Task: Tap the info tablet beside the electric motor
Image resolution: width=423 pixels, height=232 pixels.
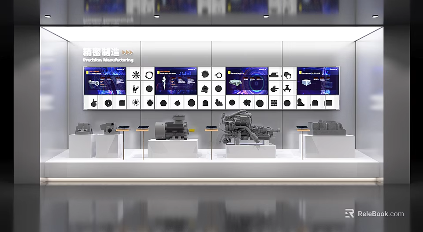Action: pyautogui.click(x=142, y=128)
